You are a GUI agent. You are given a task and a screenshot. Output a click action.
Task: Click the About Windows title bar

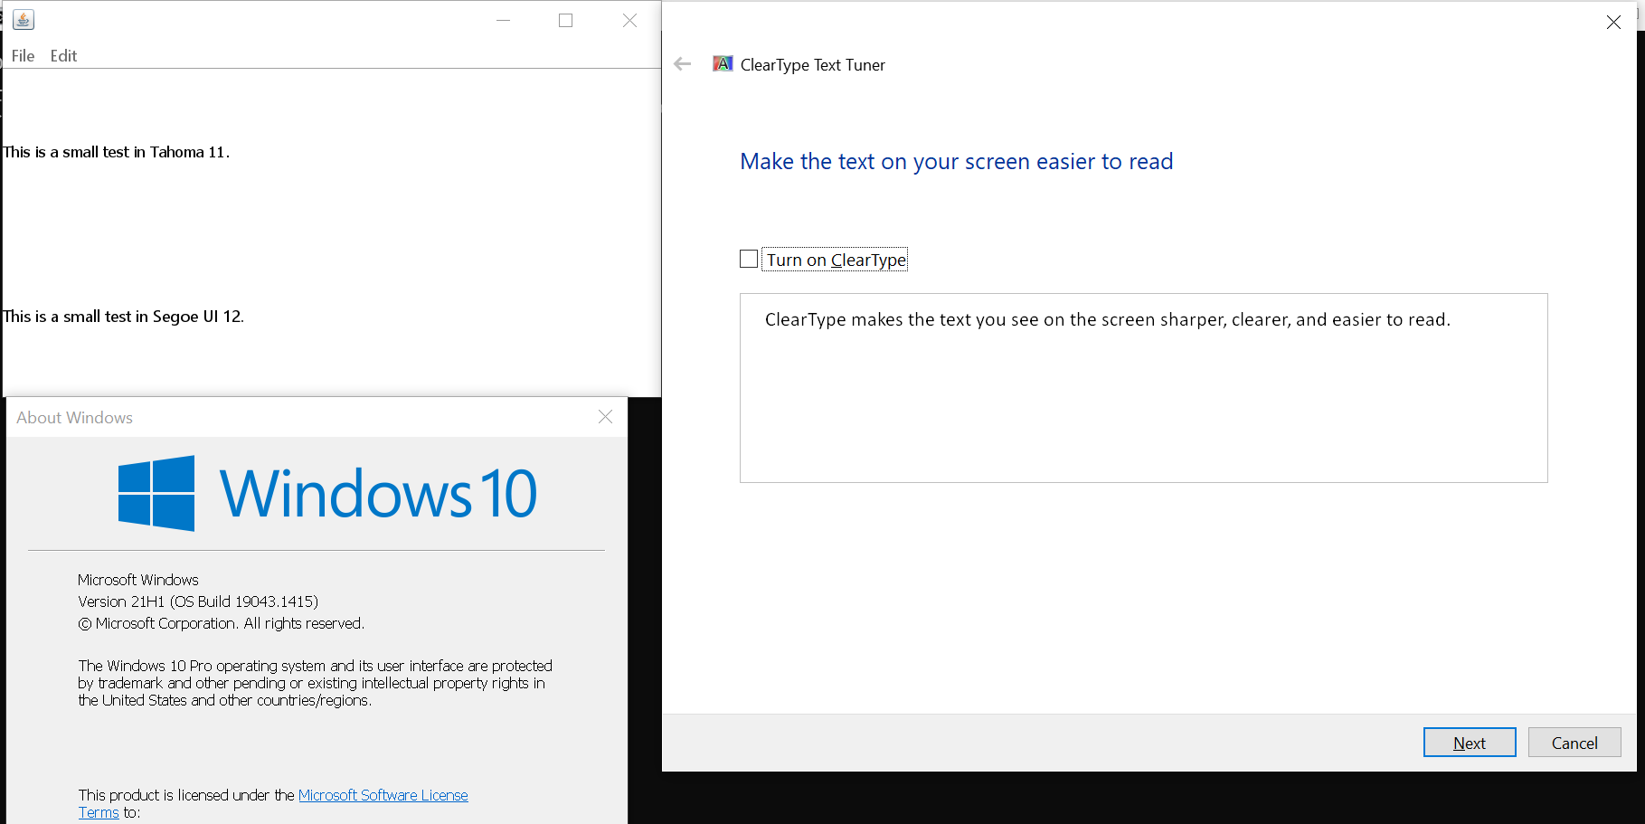[x=271, y=417]
